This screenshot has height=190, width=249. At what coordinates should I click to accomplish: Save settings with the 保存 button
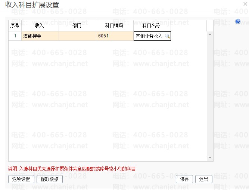point(184,179)
